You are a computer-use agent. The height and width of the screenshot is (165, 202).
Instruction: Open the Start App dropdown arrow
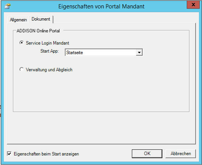click(x=139, y=52)
